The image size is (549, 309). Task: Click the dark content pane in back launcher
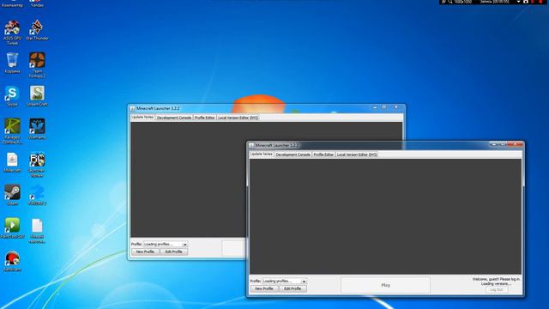coord(189,179)
